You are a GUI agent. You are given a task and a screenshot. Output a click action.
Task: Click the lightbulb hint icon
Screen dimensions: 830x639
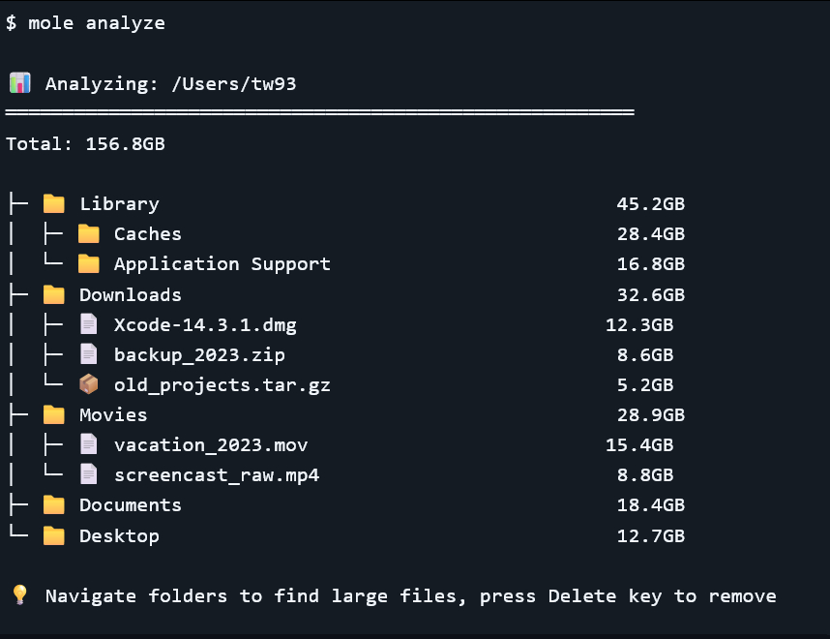pyautogui.click(x=20, y=595)
